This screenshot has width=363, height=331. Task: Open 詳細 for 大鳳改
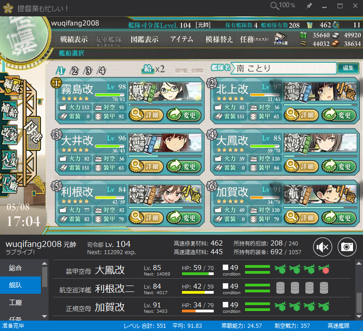[301, 166]
